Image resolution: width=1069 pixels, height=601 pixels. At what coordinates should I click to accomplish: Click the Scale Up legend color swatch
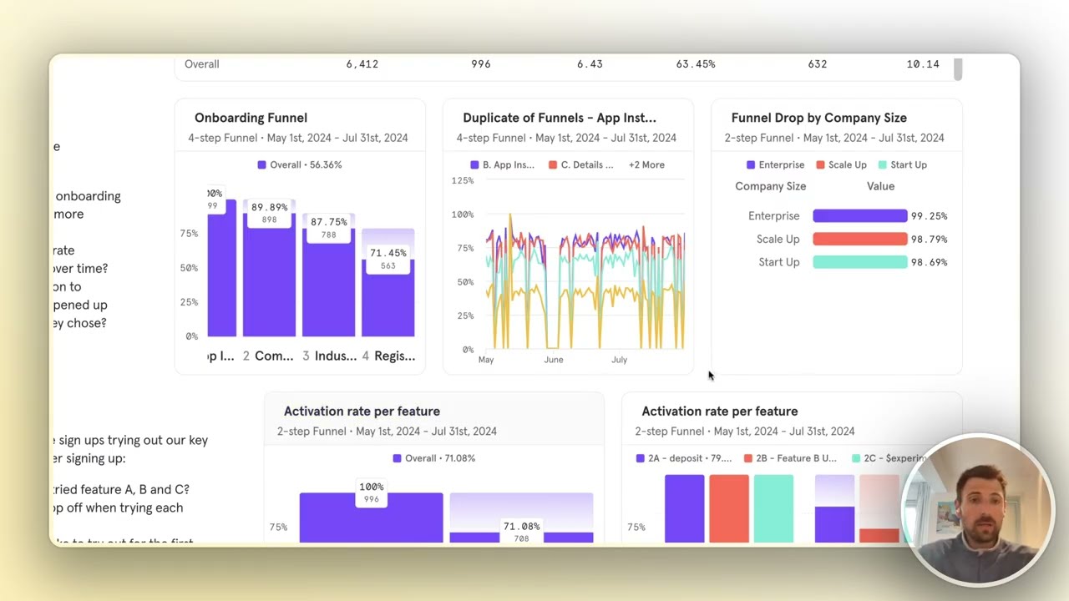(x=820, y=164)
